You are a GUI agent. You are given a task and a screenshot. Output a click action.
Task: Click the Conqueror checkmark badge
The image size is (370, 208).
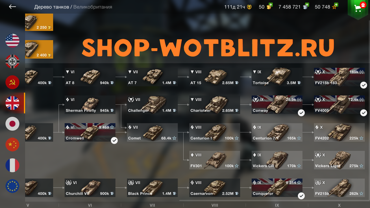pyautogui.click(x=301, y=196)
